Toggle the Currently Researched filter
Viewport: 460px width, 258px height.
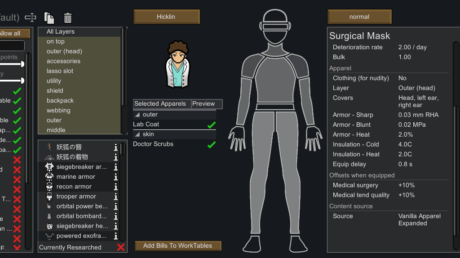[120, 247]
